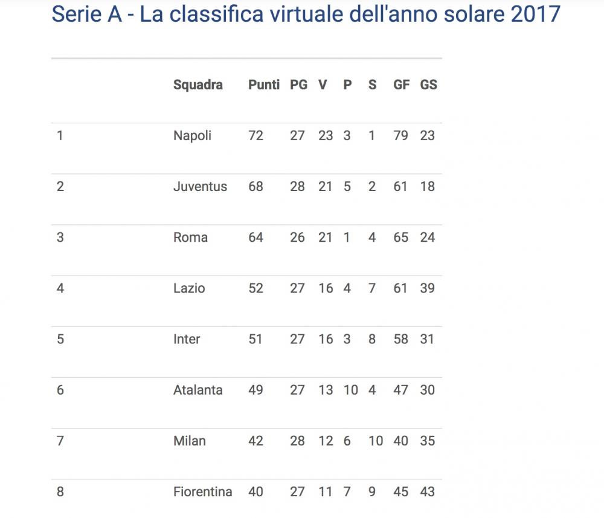Select the Milan team name
604x518 pixels.
(189, 441)
